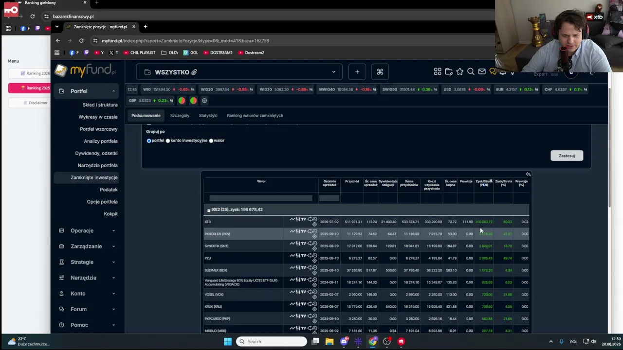Open Chrome from the taskbar

[372, 341]
